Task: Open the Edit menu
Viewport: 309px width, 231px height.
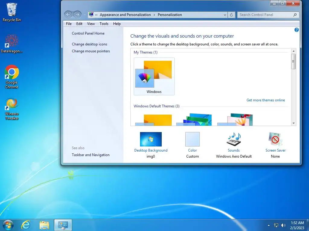Action: pyautogui.click(x=79, y=24)
